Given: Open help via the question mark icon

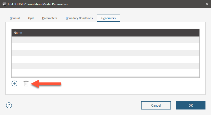Looking at the screenshot, I should (x=9, y=105).
